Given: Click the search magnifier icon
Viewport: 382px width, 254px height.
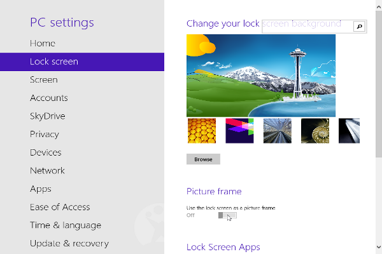Looking at the screenshot, I should 359,27.
